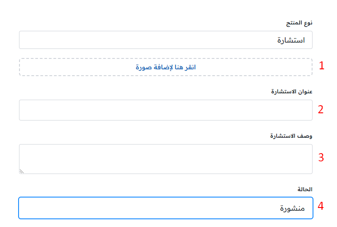Click the انقر هنا لإضافة صورة link

click(166, 67)
